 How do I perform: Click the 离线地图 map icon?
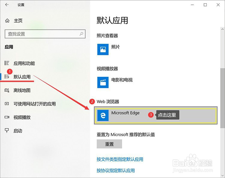point(7,90)
